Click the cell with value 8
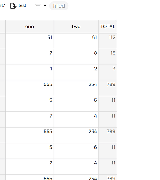This screenshot has height=180, width=160. (x=76, y=57)
